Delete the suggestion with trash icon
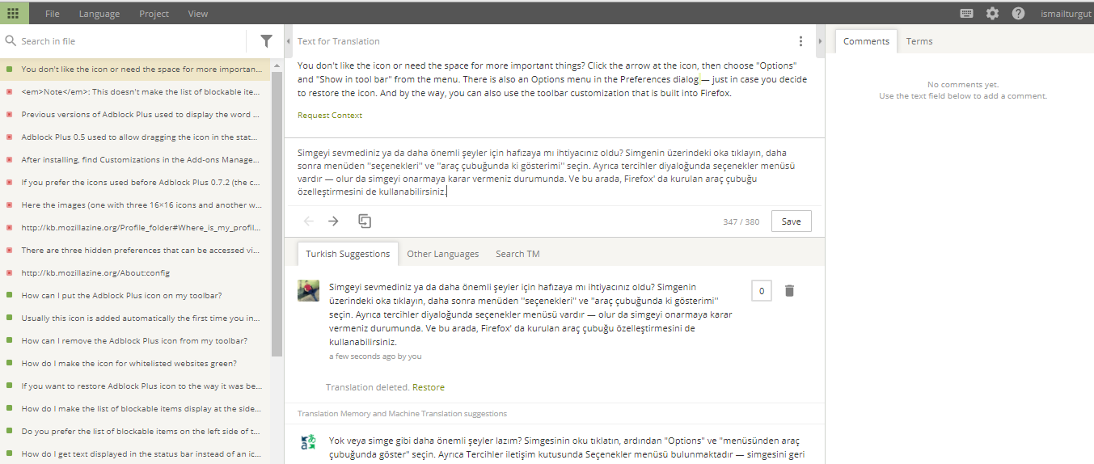Viewport: 1094px width, 464px height. pos(790,290)
